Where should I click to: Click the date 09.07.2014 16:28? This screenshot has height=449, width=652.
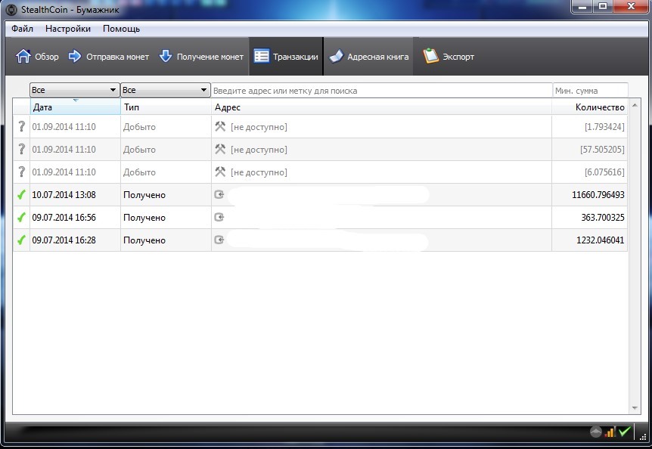click(x=64, y=240)
